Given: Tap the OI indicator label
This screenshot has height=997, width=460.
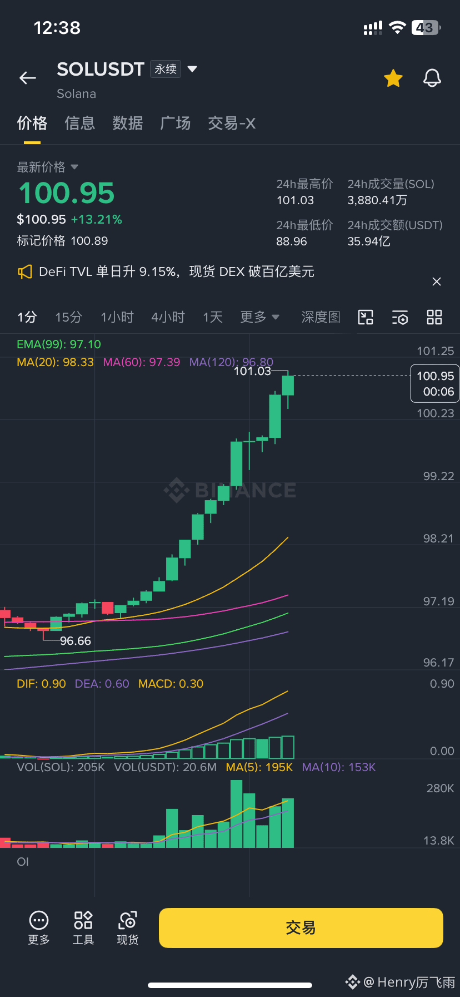Looking at the screenshot, I should [x=23, y=862].
